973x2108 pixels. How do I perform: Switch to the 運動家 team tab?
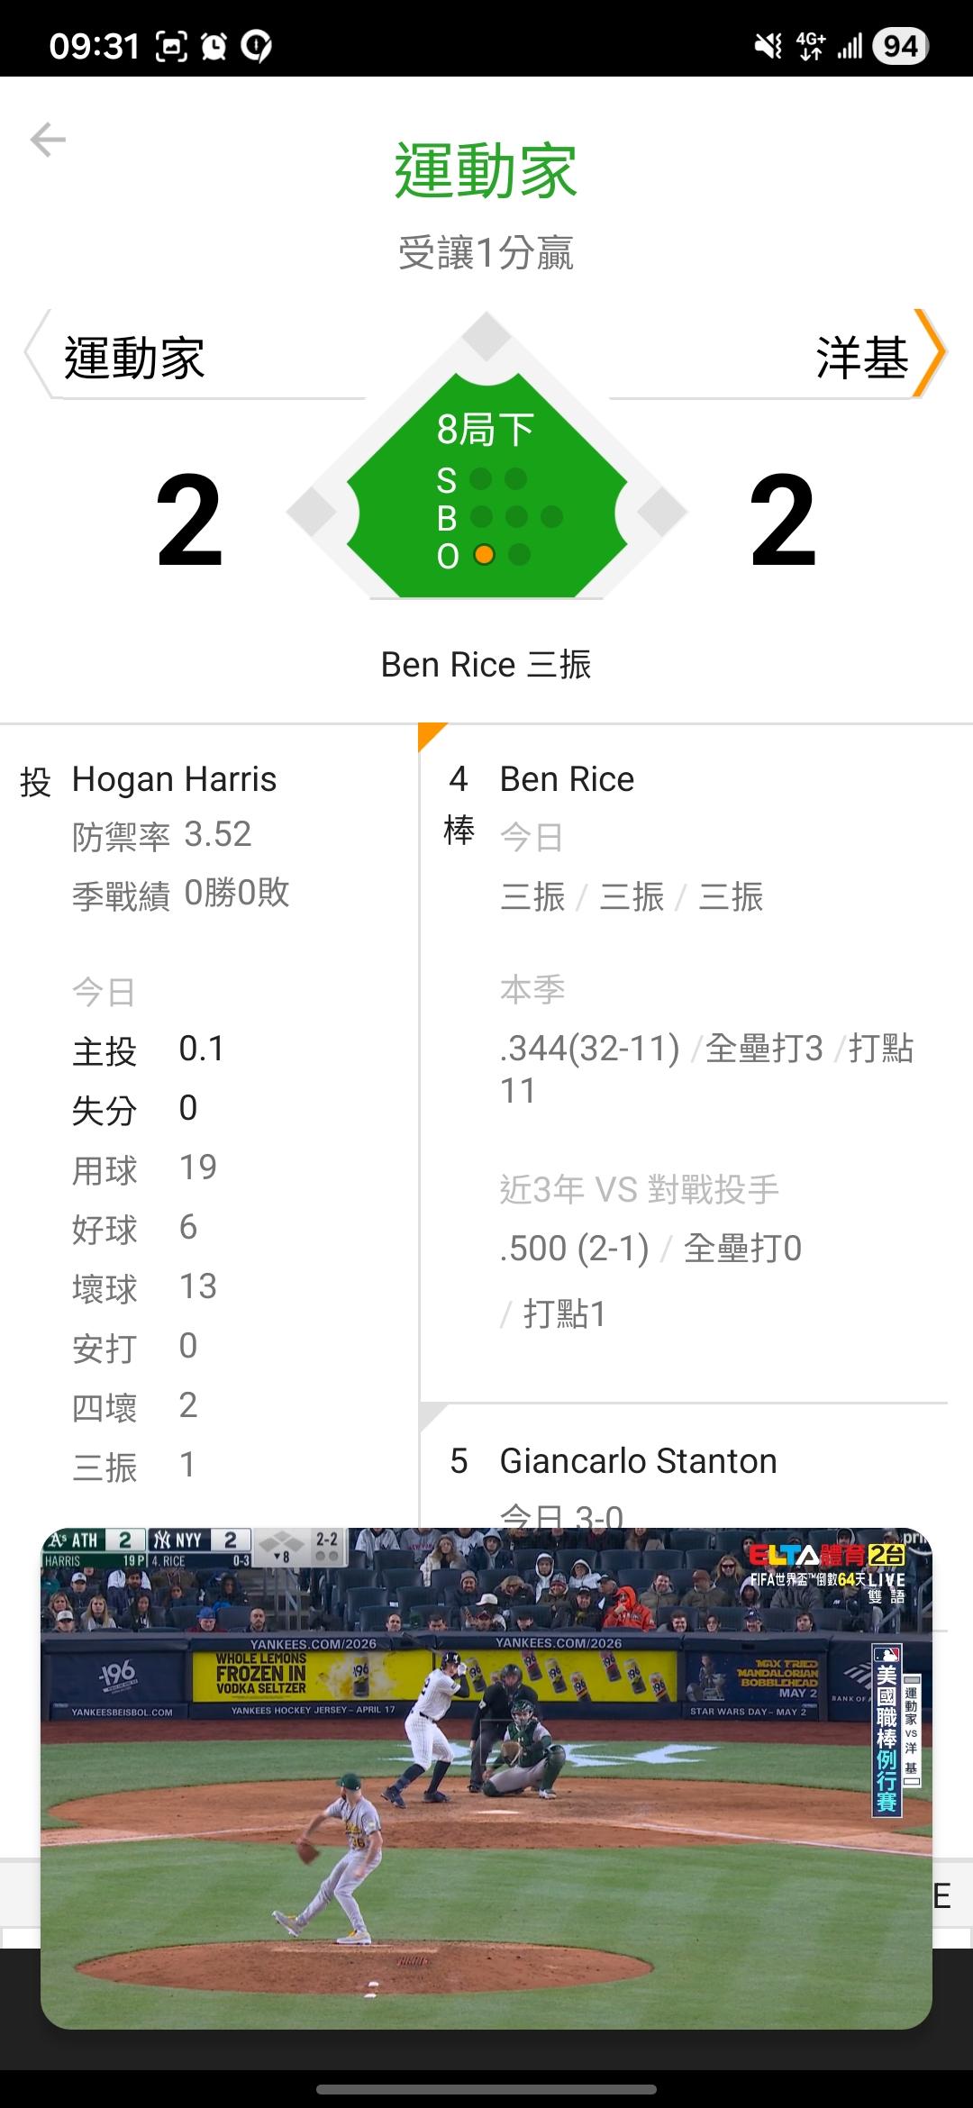click(x=135, y=358)
